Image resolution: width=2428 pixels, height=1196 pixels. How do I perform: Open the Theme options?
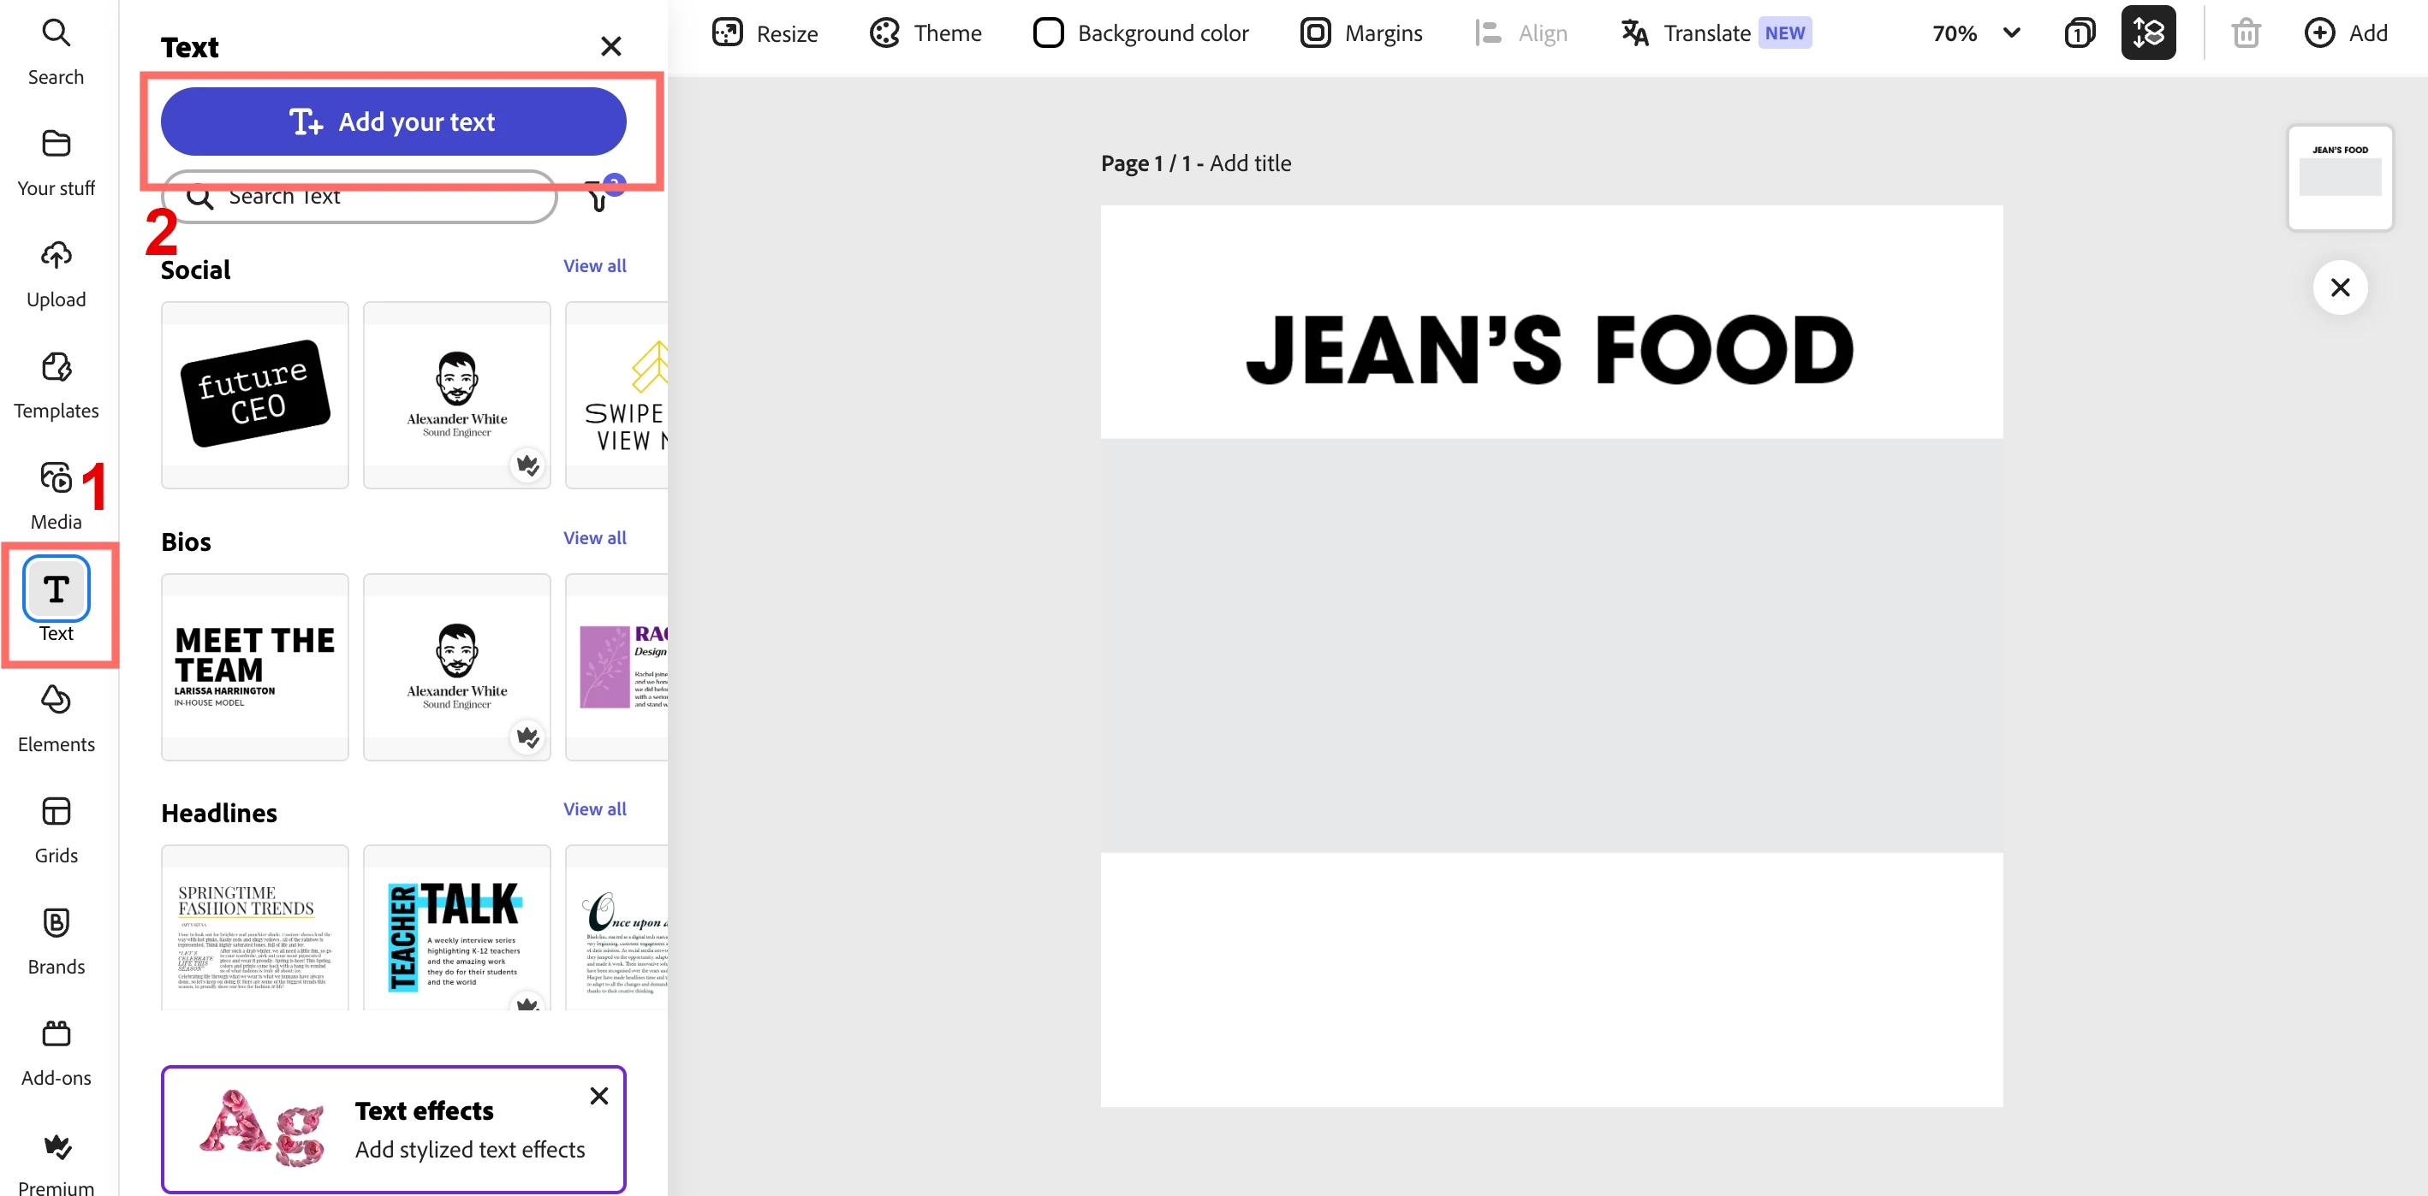point(925,33)
